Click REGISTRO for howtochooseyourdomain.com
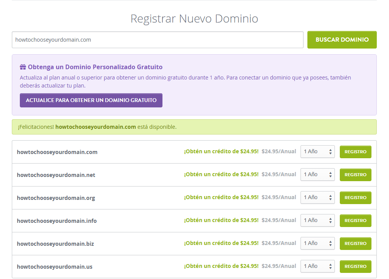 tap(355, 152)
